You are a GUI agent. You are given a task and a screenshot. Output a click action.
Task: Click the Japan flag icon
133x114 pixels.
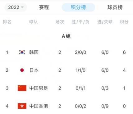coord(22,70)
